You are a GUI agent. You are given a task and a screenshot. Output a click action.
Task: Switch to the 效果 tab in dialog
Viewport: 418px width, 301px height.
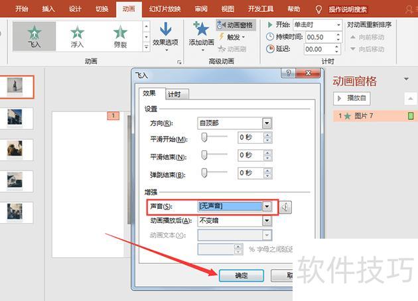[152, 93]
